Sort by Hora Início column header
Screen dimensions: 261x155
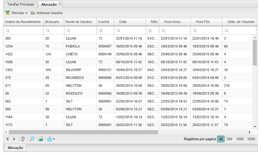(175, 22)
